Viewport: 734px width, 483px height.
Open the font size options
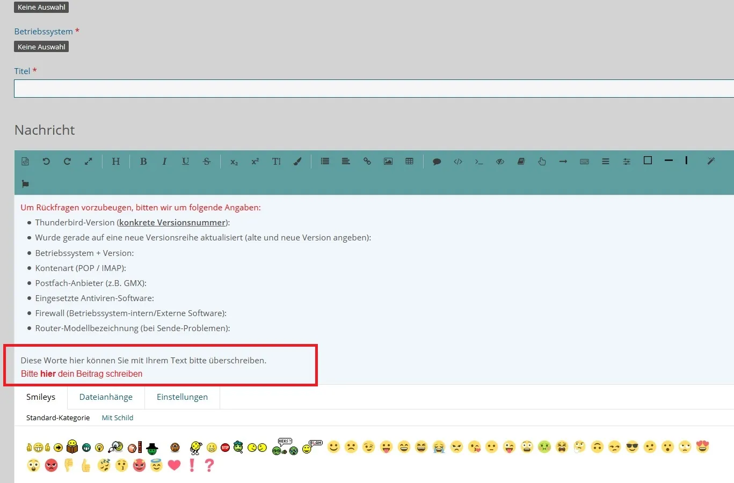coord(276,161)
